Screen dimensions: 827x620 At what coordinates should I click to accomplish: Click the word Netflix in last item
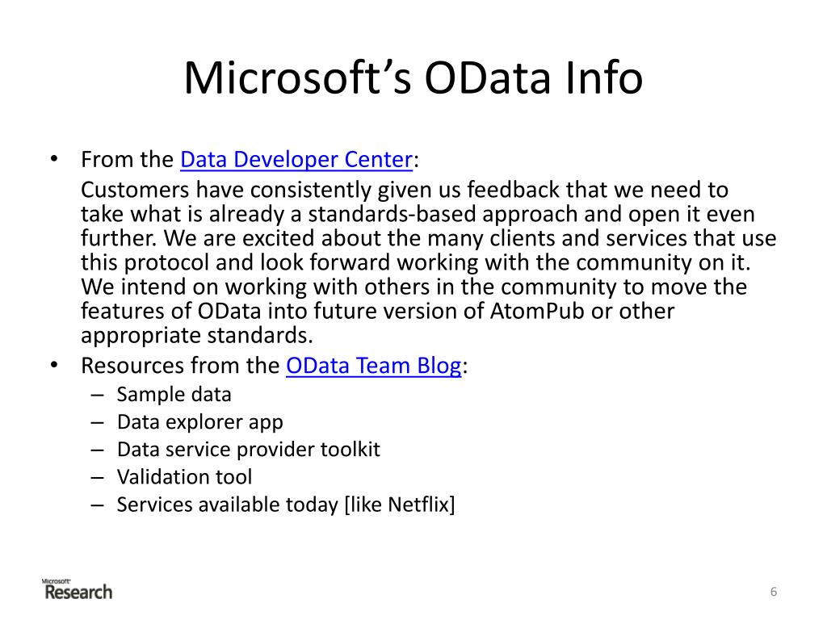tap(419, 505)
